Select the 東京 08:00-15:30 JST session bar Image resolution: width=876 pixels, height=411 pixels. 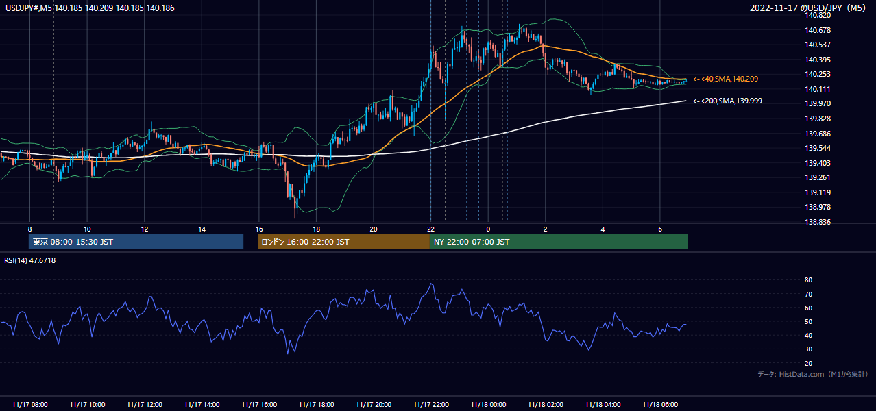(136, 242)
